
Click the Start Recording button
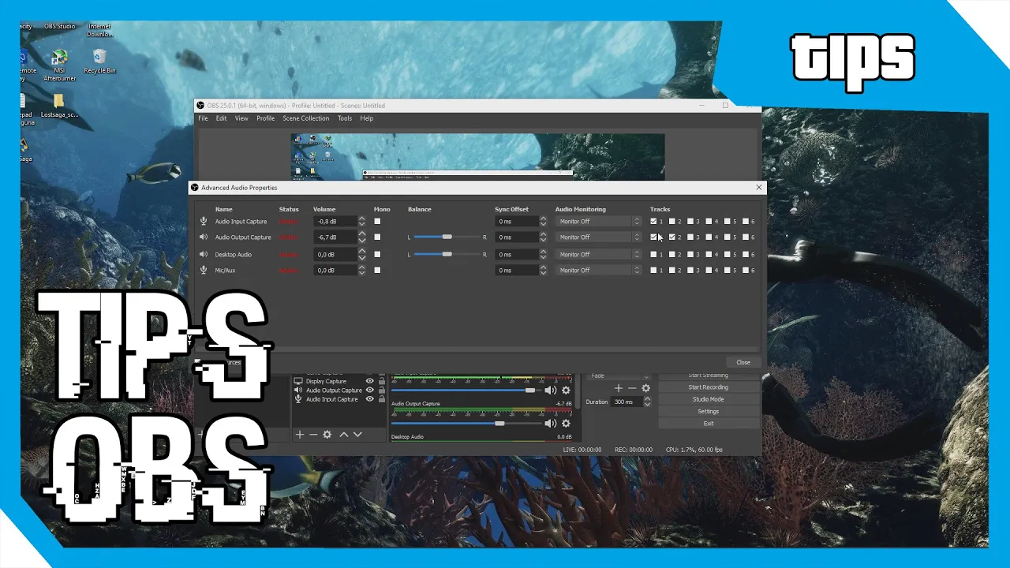tap(708, 387)
